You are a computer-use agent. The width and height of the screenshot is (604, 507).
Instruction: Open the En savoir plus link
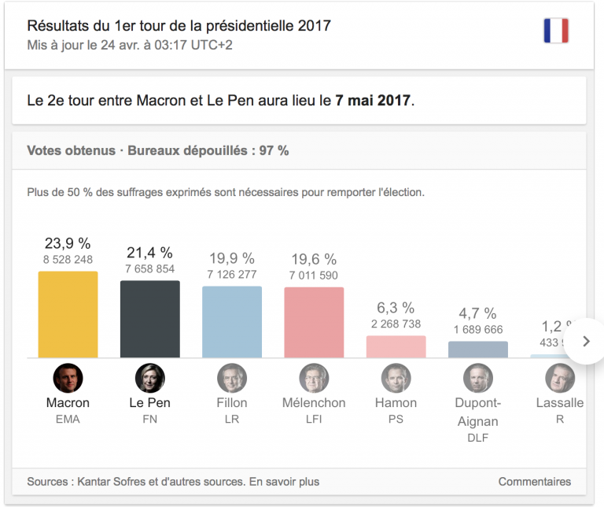(x=284, y=482)
